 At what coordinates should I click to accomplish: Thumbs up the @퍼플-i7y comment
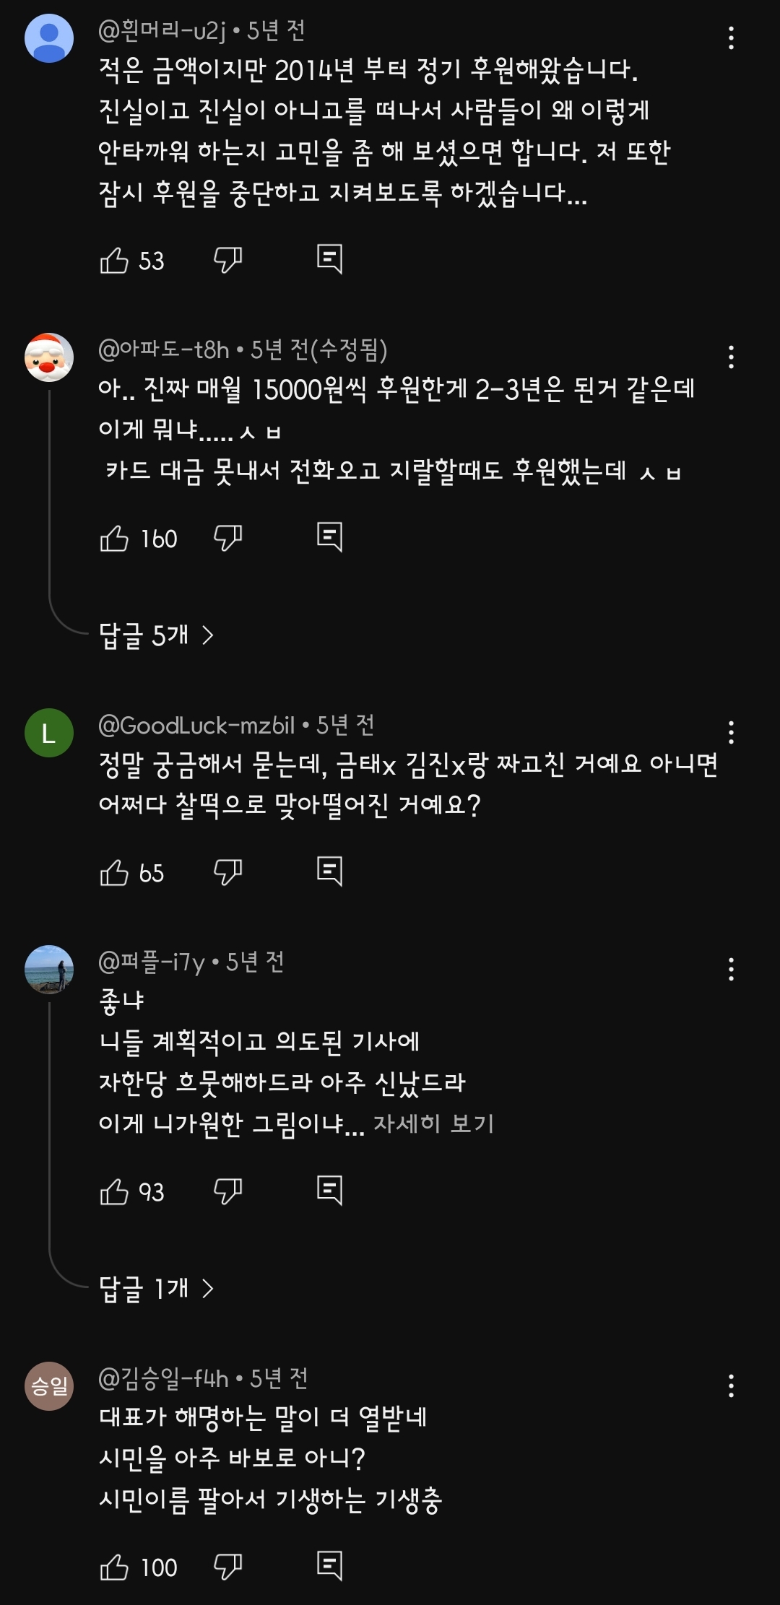coord(114,1192)
